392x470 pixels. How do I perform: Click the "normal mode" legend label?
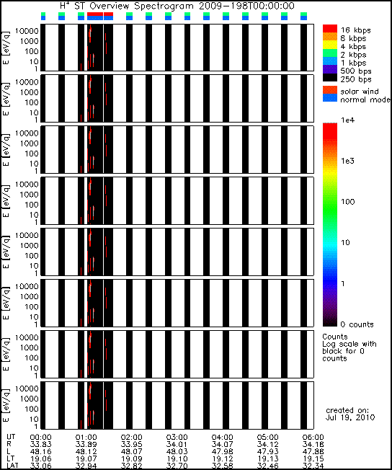[365, 99]
